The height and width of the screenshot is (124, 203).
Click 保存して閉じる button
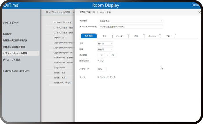[87, 12]
